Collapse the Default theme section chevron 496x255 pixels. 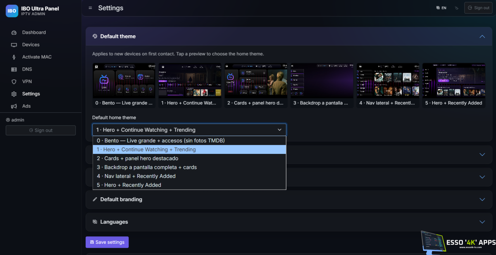(482, 36)
